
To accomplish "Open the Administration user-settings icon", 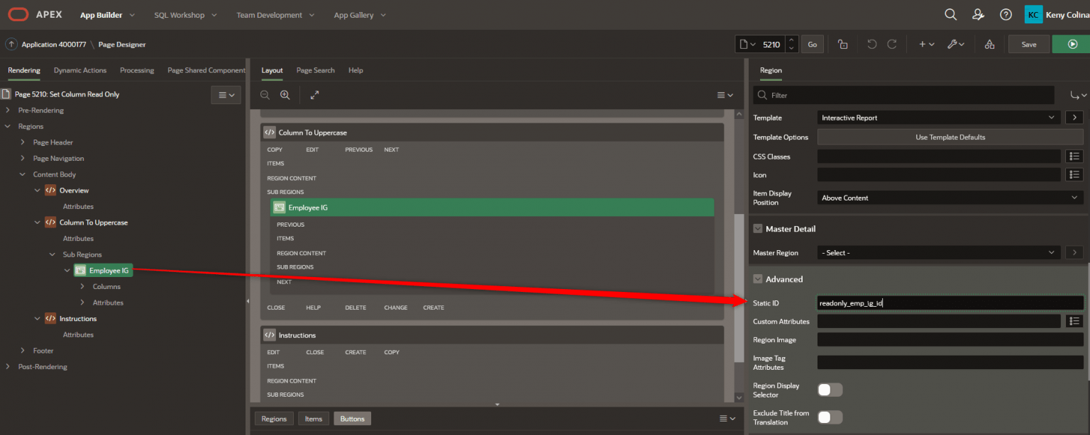I will [979, 14].
